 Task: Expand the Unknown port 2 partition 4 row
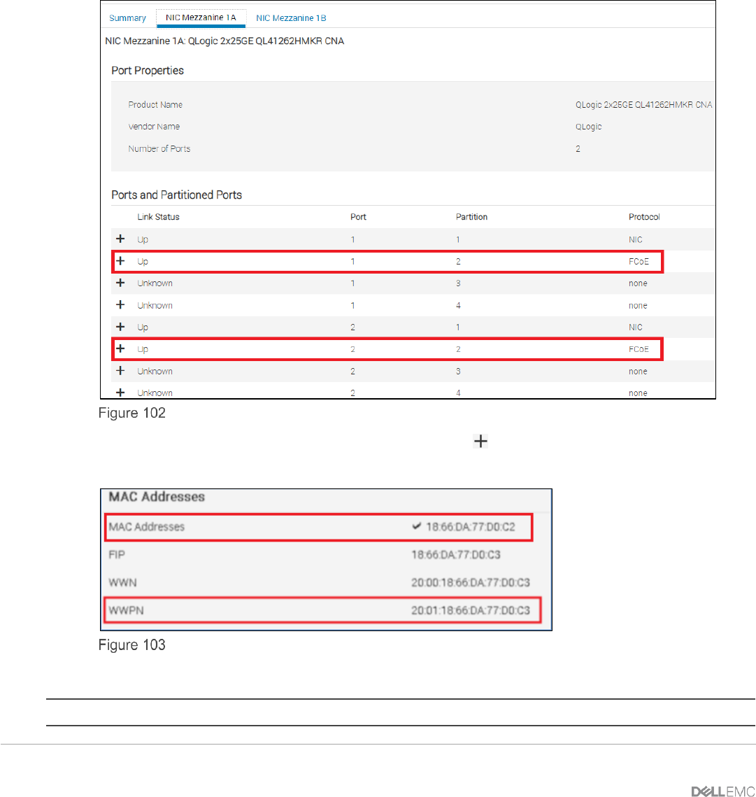coord(120,393)
